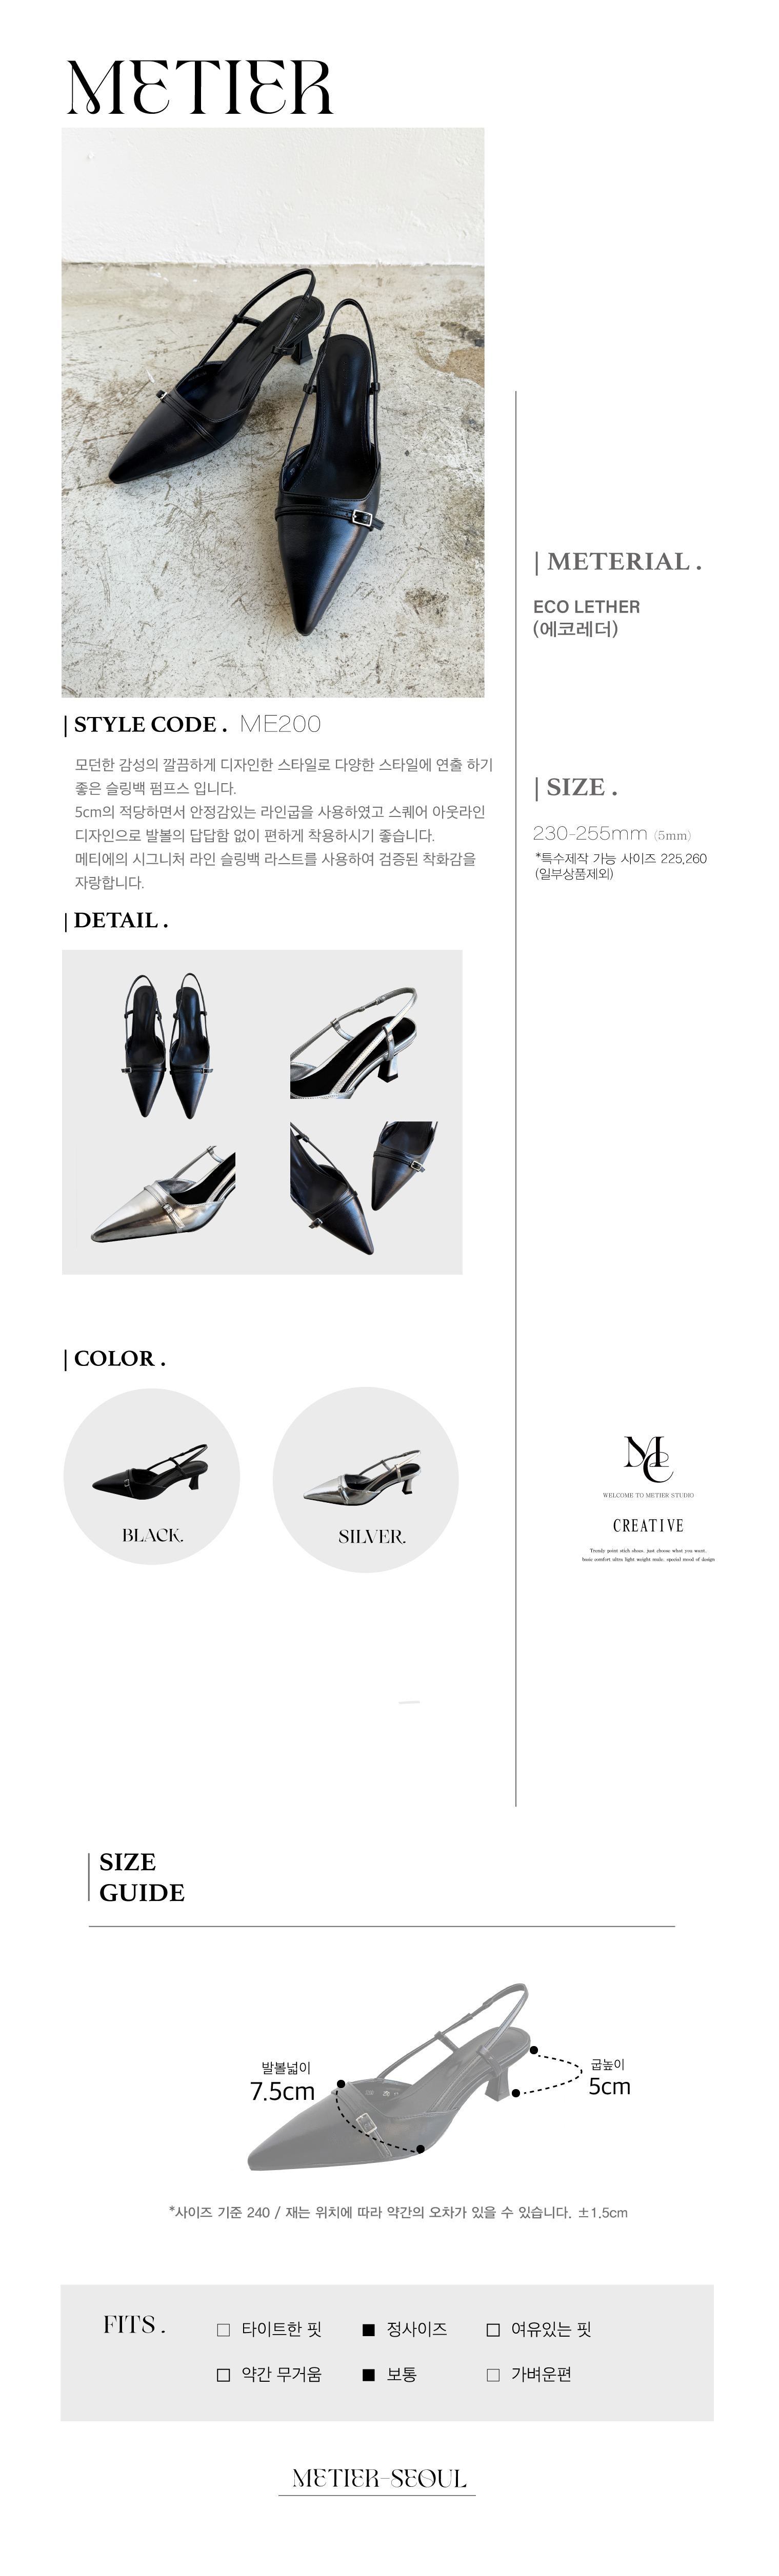779x2576 pixels.
Task: Click the 5cm heel height label
Action: point(609,2087)
